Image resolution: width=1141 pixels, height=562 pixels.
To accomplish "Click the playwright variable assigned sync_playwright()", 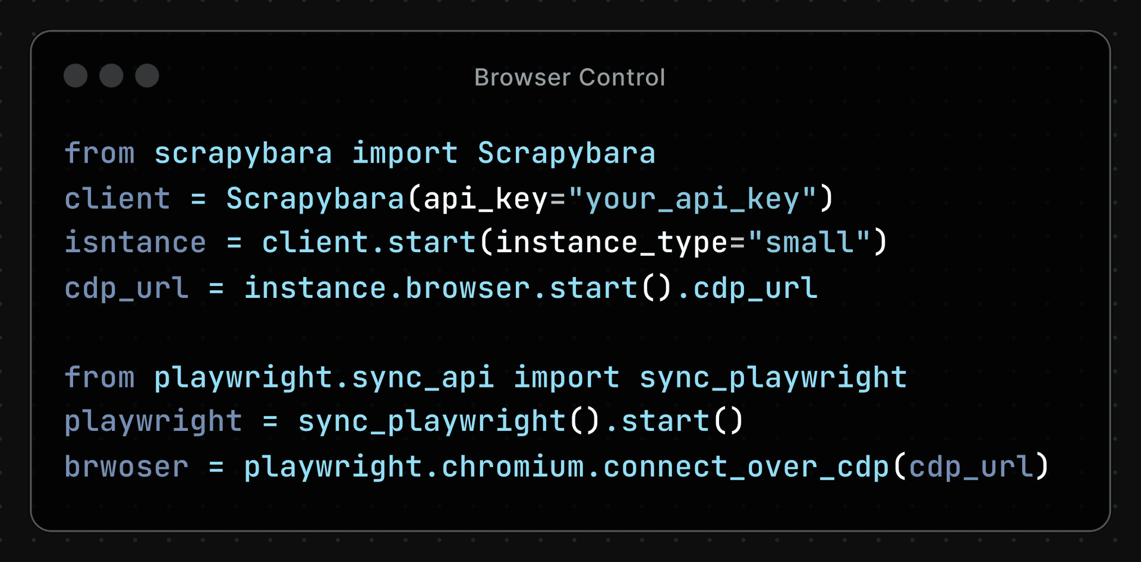I will 153,422.
